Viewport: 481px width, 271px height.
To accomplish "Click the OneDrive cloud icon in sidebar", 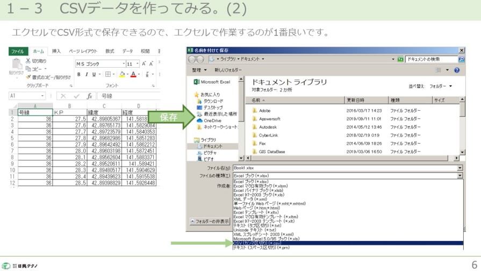I will click(199, 121).
